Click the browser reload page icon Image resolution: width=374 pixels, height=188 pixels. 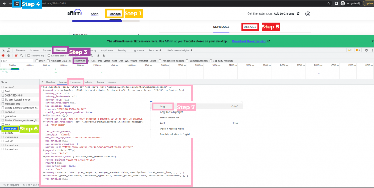[x=17, y=3]
